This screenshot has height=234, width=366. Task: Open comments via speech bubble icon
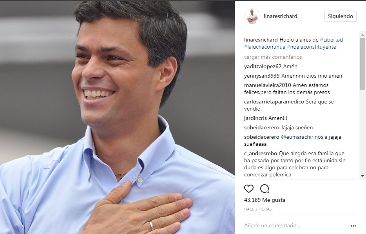tap(265, 189)
